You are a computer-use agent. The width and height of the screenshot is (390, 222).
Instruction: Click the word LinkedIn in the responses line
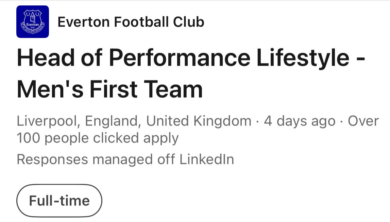point(207,159)
